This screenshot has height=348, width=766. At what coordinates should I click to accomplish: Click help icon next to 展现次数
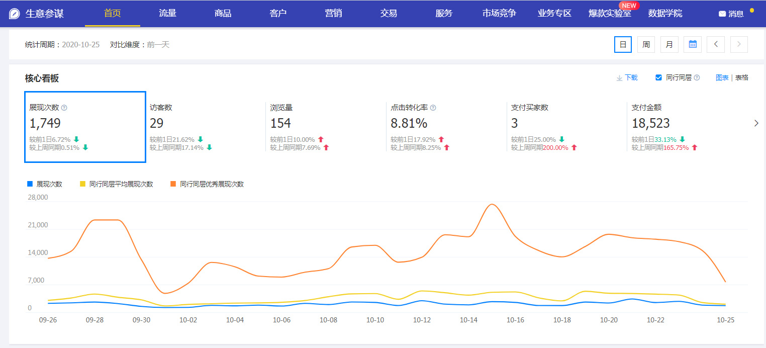[64, 108]
